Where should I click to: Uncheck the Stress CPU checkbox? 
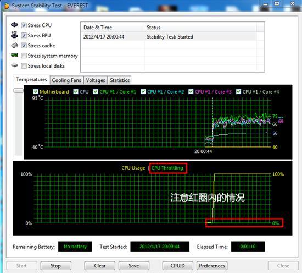coord(24,25)
